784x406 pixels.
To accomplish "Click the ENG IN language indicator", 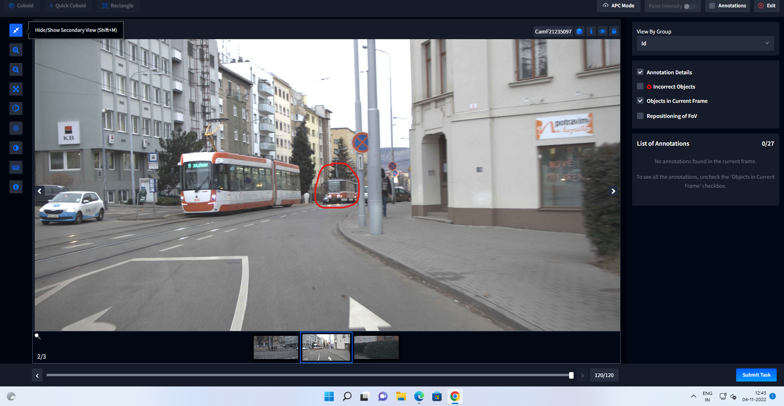I will (x=708, y=396).
